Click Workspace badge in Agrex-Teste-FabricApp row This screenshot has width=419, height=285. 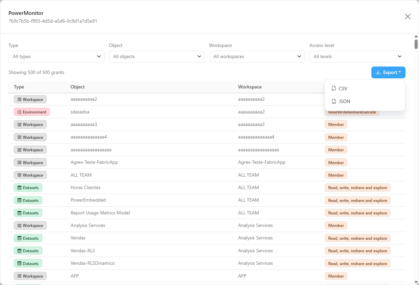pos(30,162)
